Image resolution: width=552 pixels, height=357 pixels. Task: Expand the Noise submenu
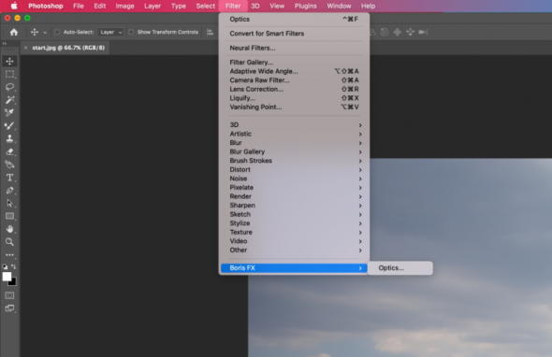click(294, 178)
